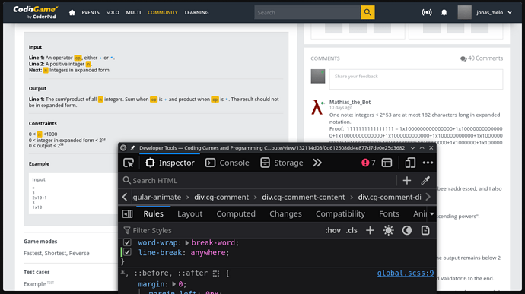Focus the CodinGame search field
Screen dimensions: 525x294
pos(307,12)
